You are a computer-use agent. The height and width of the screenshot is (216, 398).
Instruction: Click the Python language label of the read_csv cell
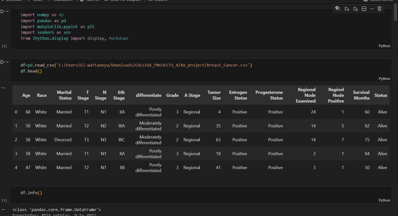coord(384,79)
